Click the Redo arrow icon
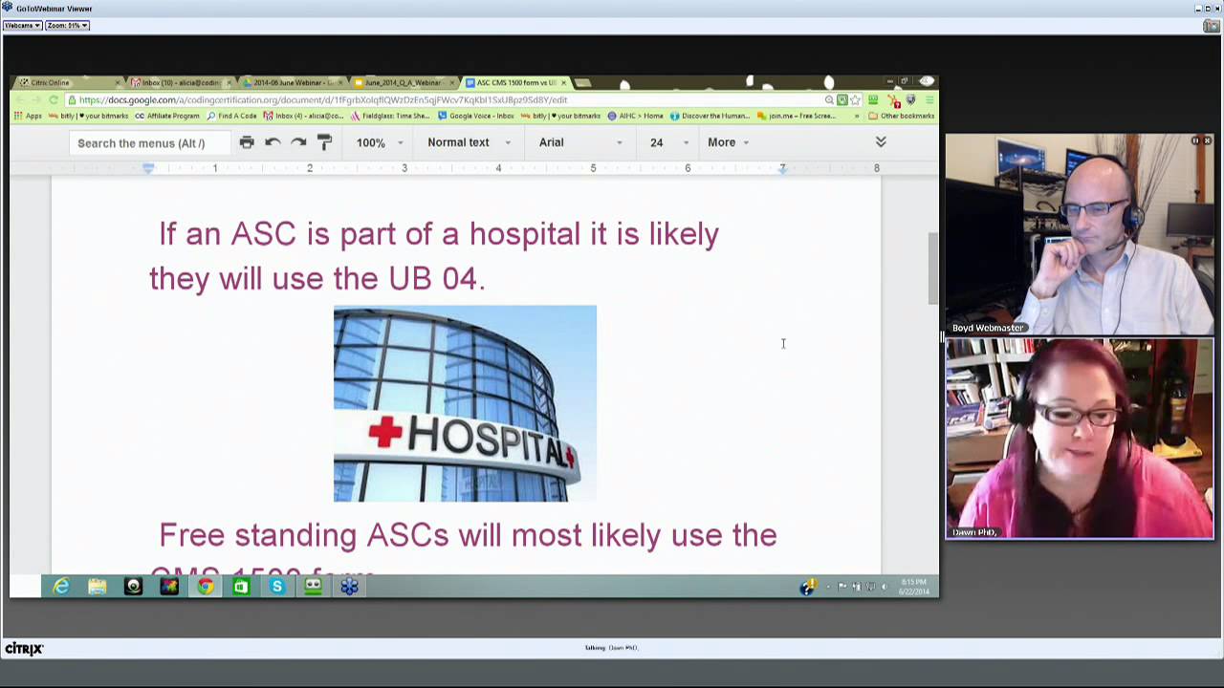Viewport: 1224px width, 688px height. (x=298, y=142)
